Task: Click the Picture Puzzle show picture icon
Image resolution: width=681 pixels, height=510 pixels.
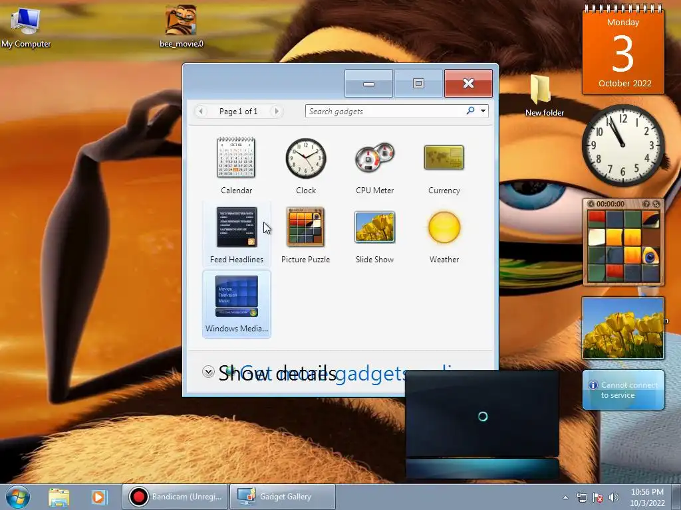Action: (x=646, y=204)
